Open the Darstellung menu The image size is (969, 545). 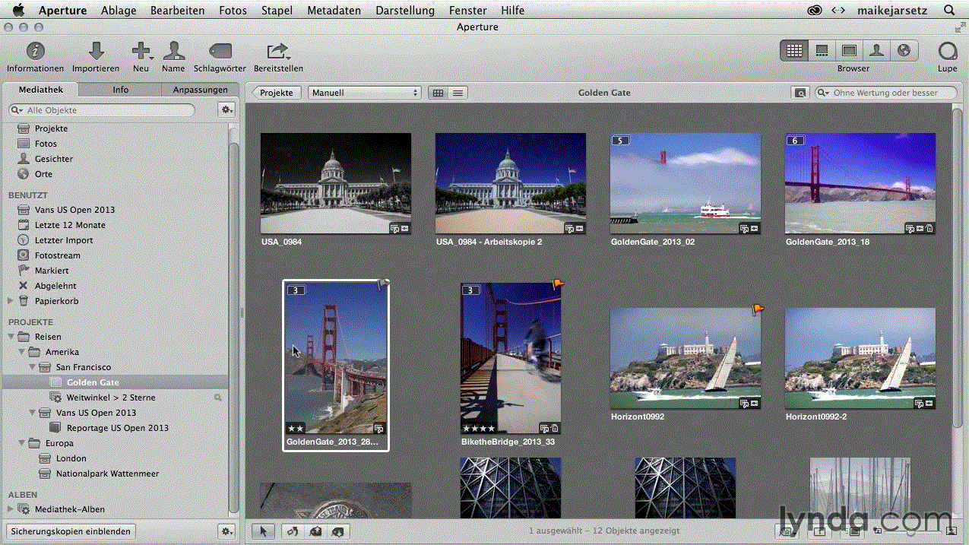[405, 10]
